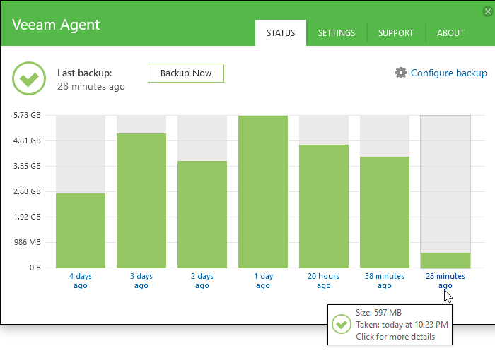
Task: Open the SETTINGS tab
Action: (x=337, y=32)
